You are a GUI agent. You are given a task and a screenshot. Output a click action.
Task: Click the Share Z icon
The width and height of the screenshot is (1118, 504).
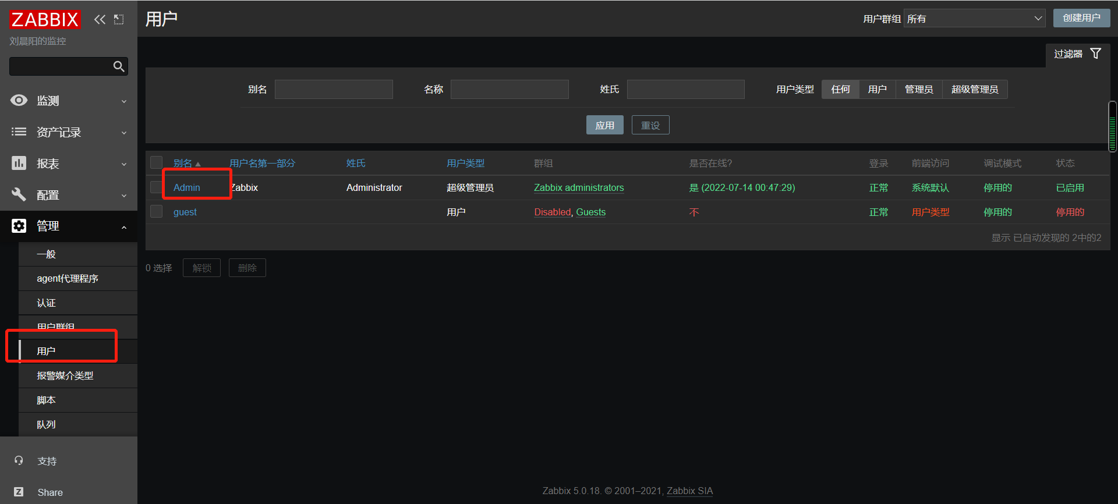pos(19,492)
